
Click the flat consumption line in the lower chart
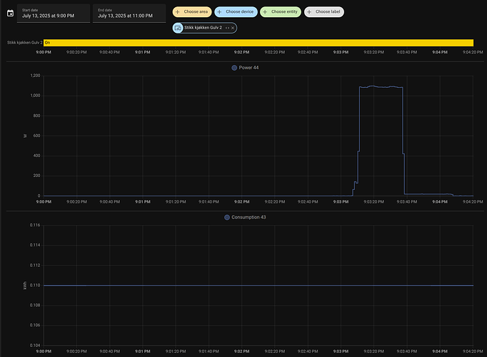(x=258, y=286)
